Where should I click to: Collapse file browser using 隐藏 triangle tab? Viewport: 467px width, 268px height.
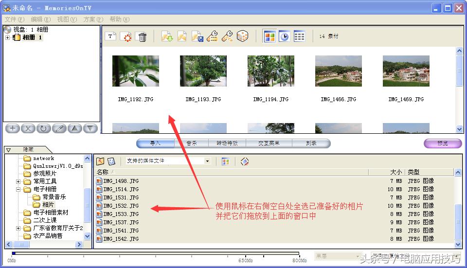(8, 150)
